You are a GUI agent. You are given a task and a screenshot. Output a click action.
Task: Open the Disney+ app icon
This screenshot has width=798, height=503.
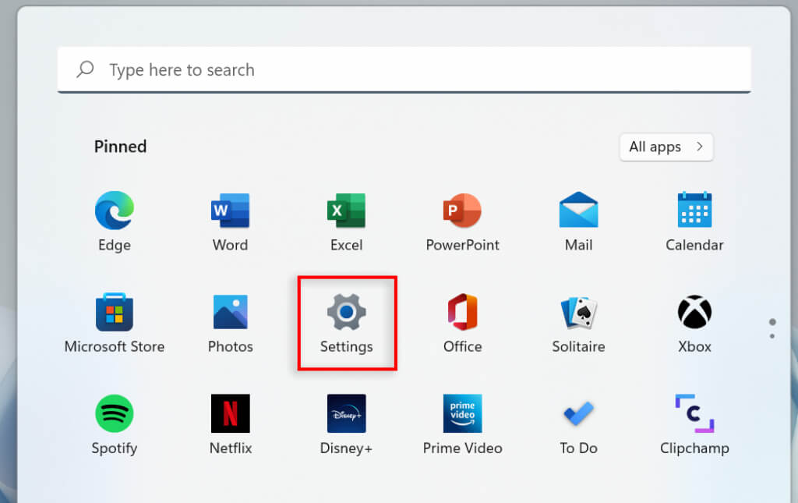[347, 413]
